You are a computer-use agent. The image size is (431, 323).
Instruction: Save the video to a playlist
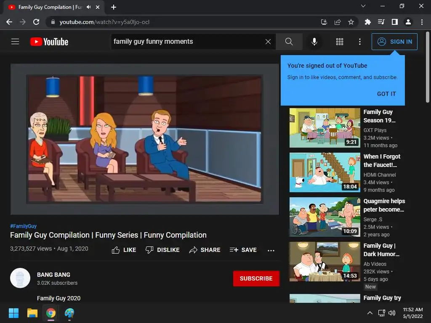pyautogui.click(x=243, y=250)
